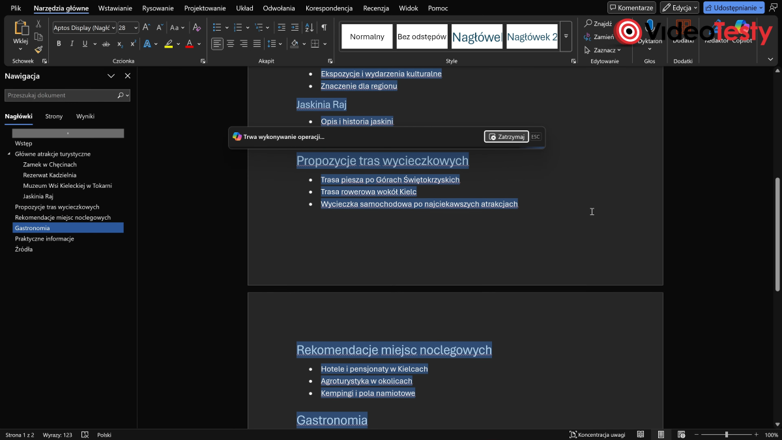The height and width of the screenshot is (440, 782).
Task: Open the Edycja mode dropdown
Action: [x=680, y=8]
